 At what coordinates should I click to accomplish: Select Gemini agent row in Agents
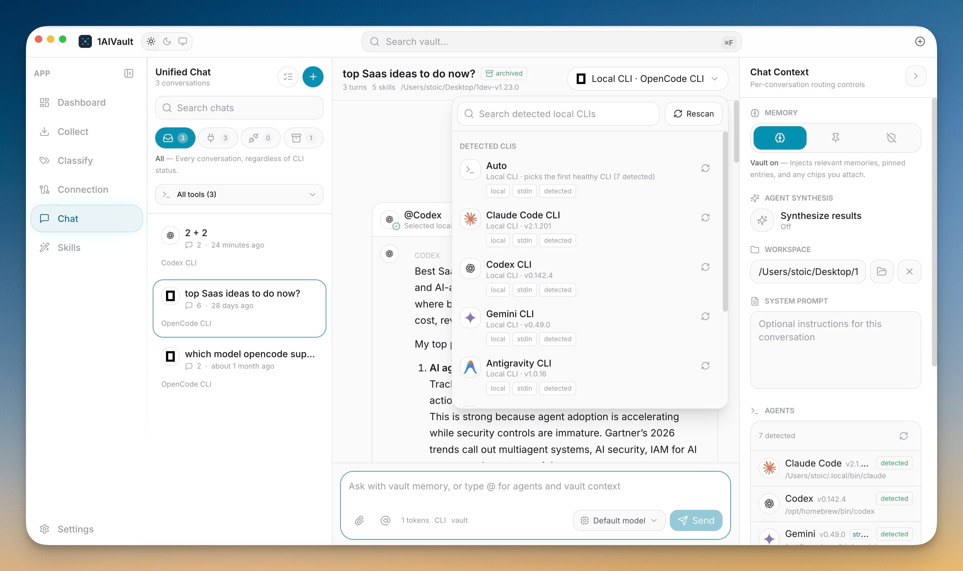[835, 534]
